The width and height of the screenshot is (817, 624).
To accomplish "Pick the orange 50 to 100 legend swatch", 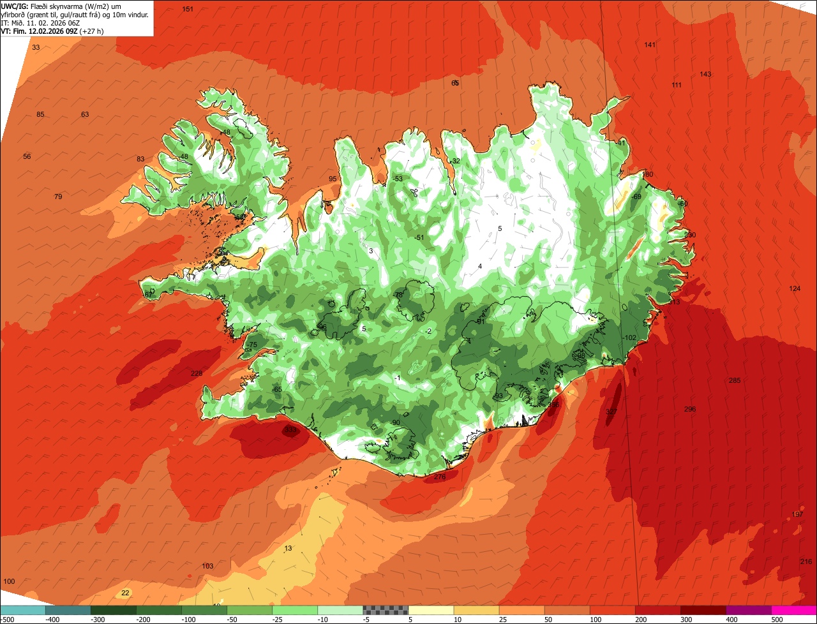I will click(x=567, y=610).
